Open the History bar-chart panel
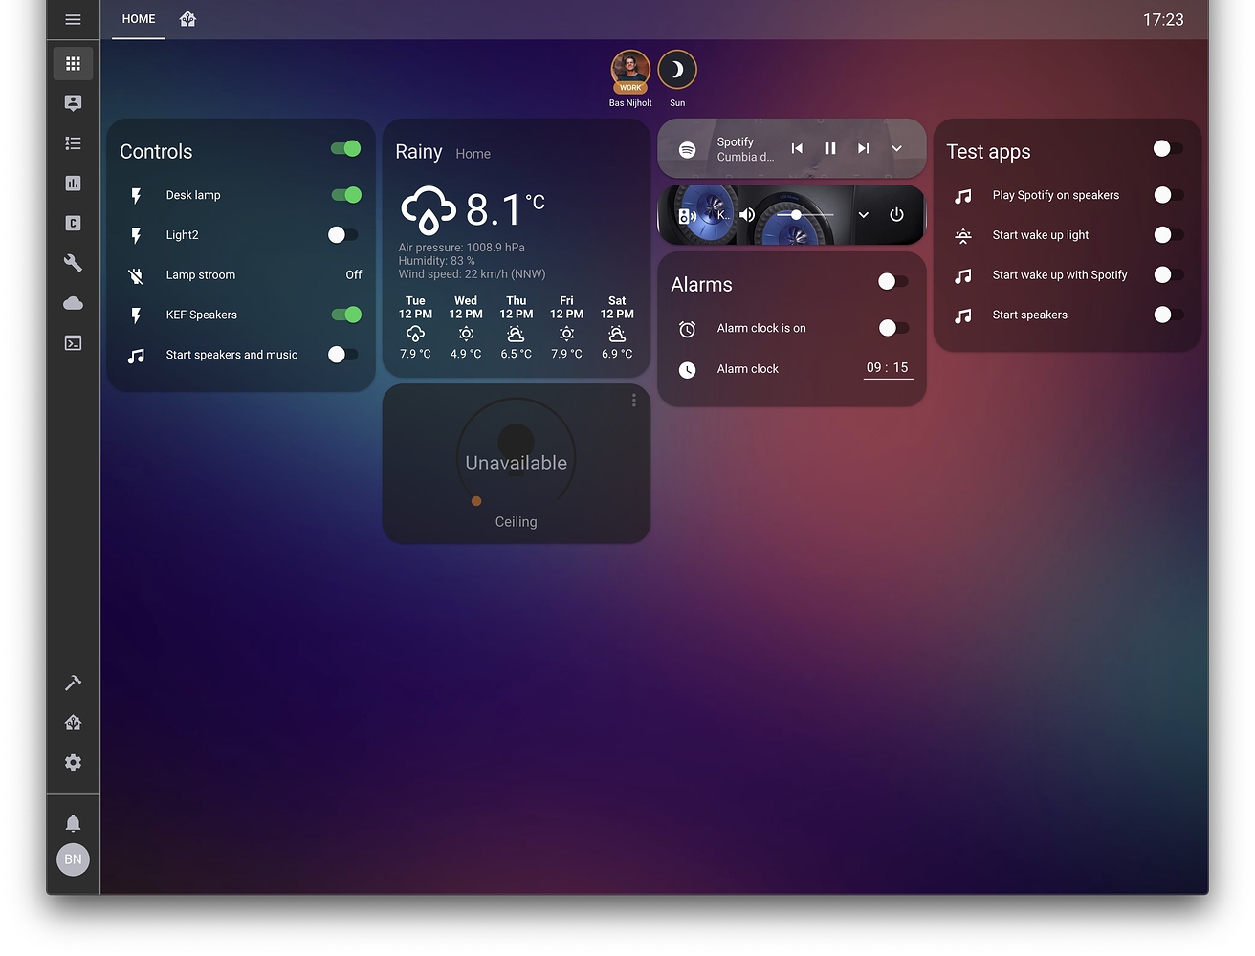Screen dimensions: 1255x956 pos(73,183)
